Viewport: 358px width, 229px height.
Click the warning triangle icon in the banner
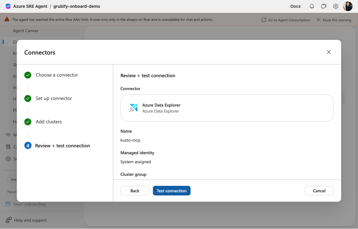(x=7, y=19)
